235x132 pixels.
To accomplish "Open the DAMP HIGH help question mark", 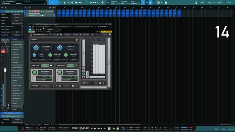I will 76,65.
